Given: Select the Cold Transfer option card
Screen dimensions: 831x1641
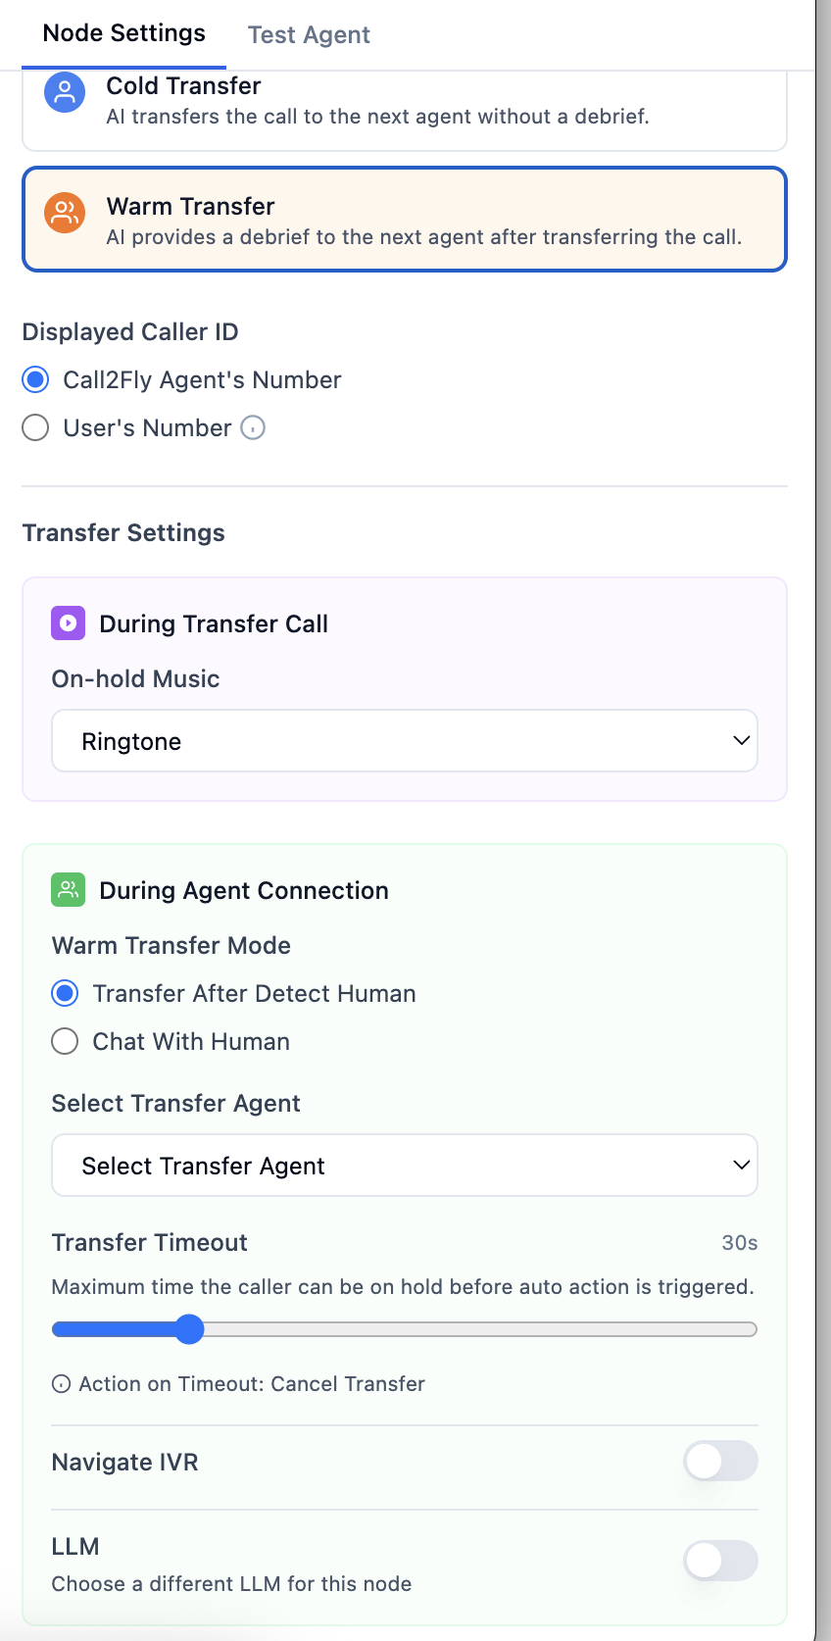Looking at the screenshot, I should click(404, 108).
